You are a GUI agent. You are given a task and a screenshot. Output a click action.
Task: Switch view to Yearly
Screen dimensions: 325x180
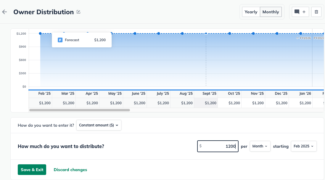pos(251,12)
